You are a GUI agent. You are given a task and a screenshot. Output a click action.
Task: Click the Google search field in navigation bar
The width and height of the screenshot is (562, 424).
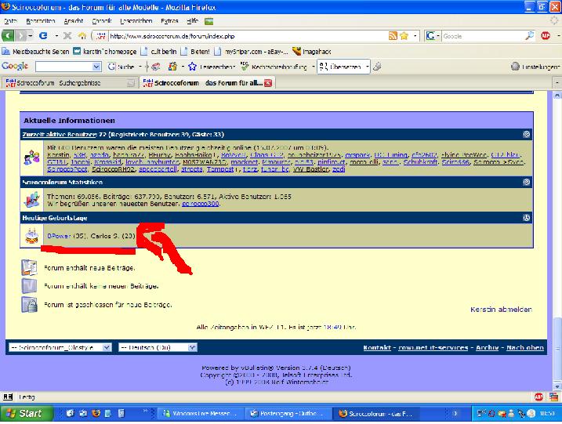(x=482, y=36)
